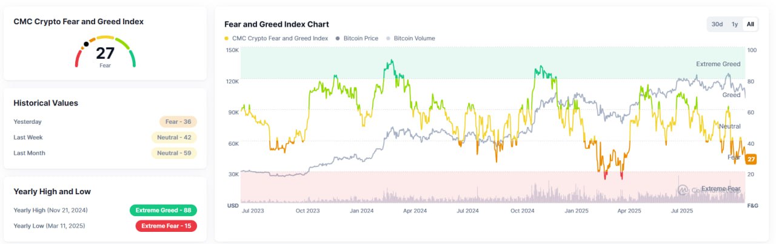Click the Extreme Greed - 88 yearly high badge
This screenshot has width=776, height=244.
click(163, 210)
